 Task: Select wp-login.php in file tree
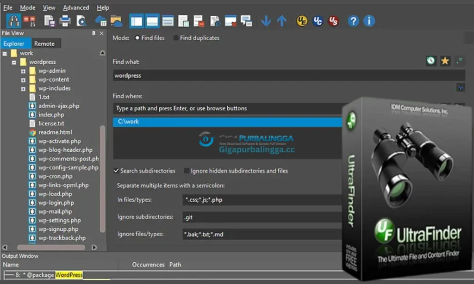point(56,203)
